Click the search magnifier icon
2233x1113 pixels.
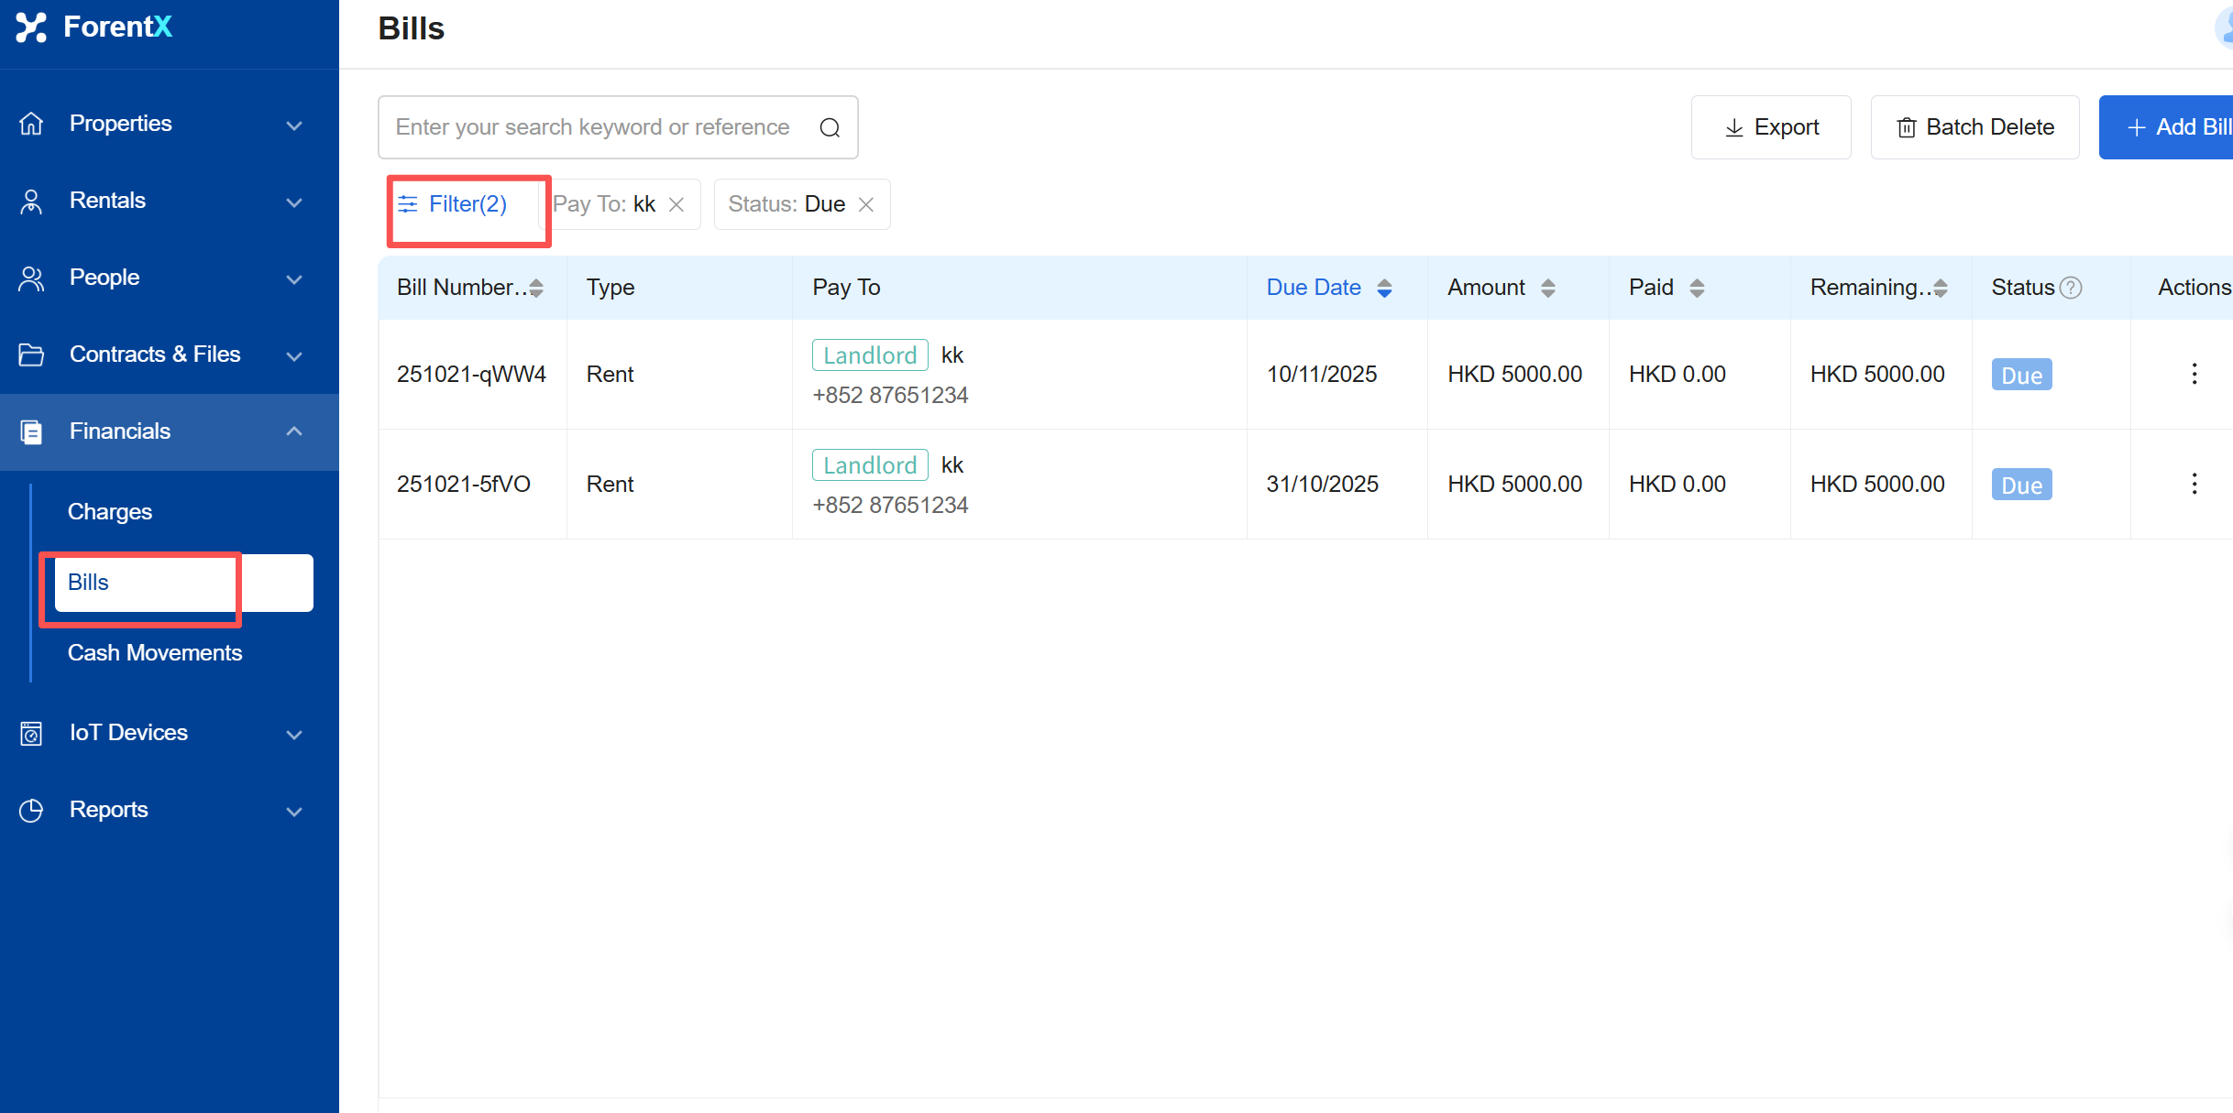830,127
